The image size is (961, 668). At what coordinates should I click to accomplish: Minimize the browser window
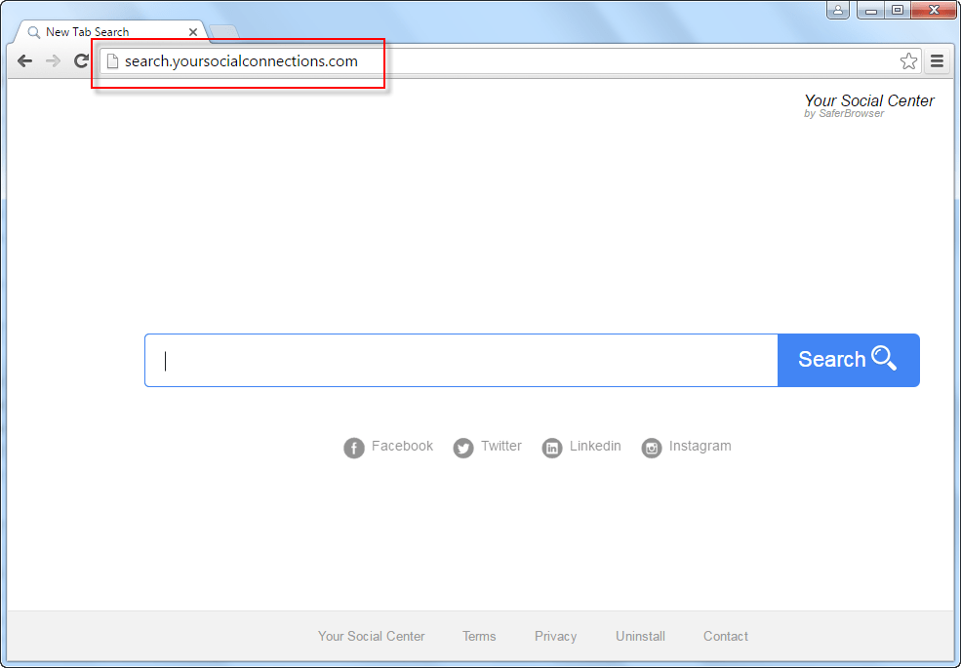[871, 10]
